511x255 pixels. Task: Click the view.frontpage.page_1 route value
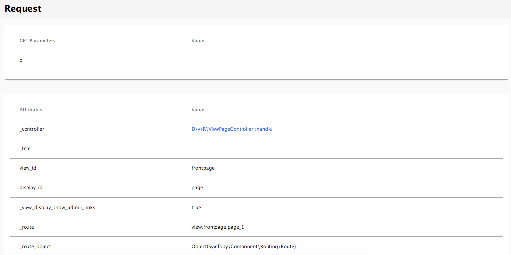pyautogui.click(x=217, y=227)
